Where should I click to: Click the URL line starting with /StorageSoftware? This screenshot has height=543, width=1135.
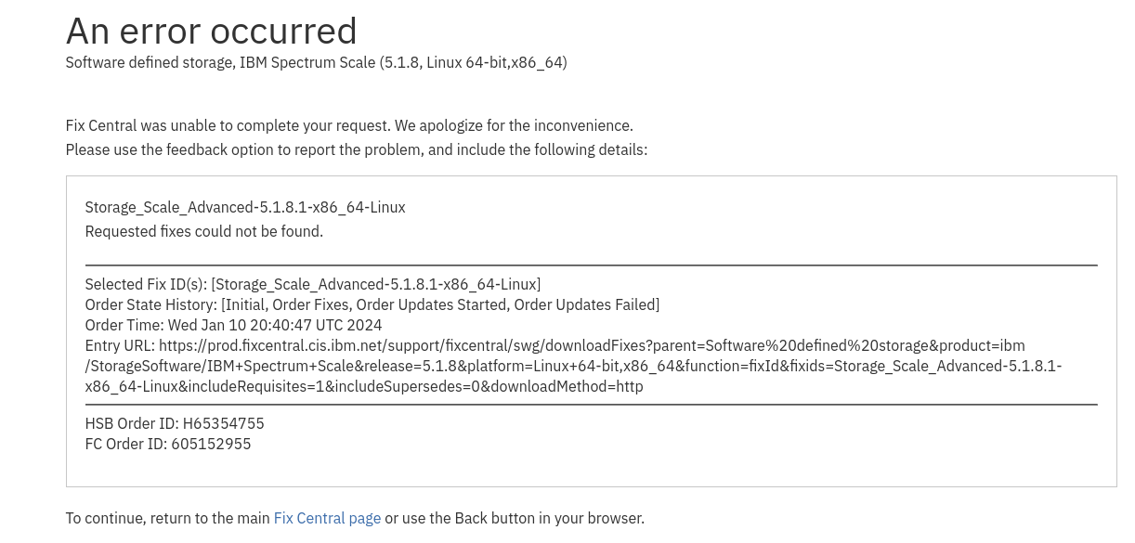point(573,366)
